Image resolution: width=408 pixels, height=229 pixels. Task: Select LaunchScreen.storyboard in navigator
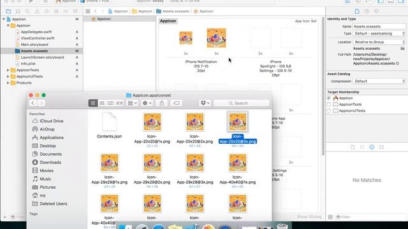pos(41,57)
